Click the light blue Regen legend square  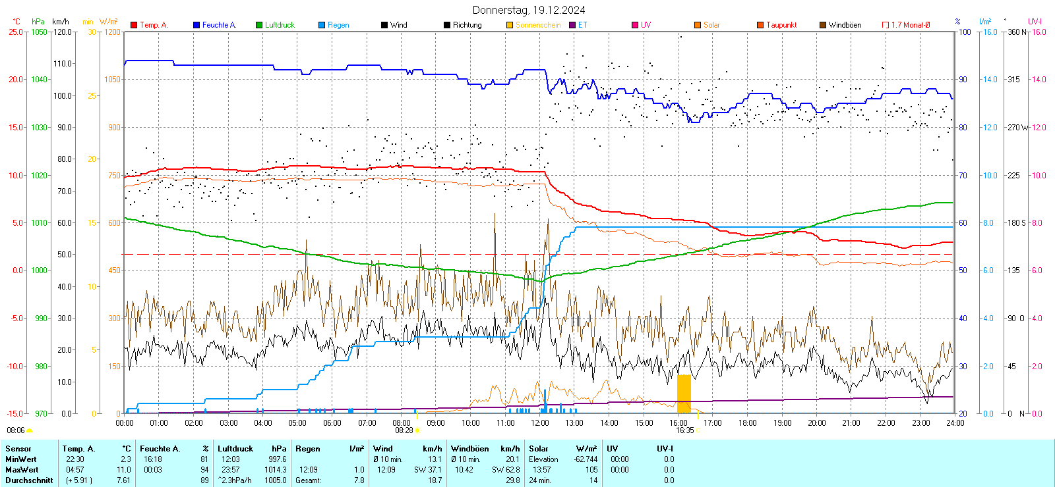pos(322,25)
